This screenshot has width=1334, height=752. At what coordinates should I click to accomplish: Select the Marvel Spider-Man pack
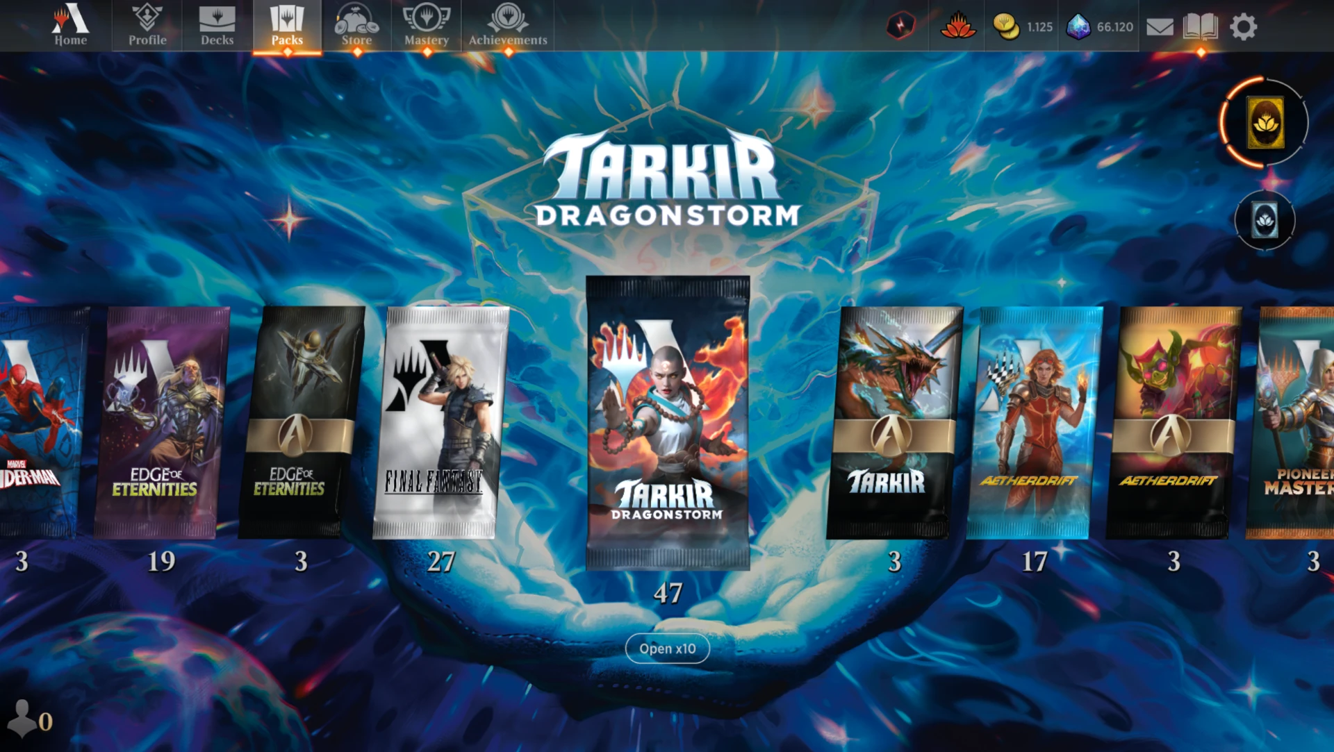(x=42, y=423)
